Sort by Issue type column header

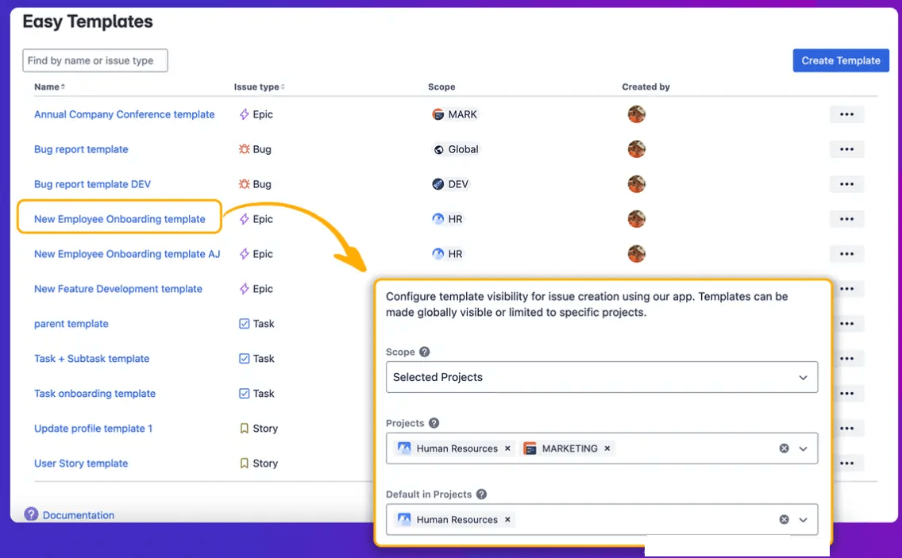[260, 87]
